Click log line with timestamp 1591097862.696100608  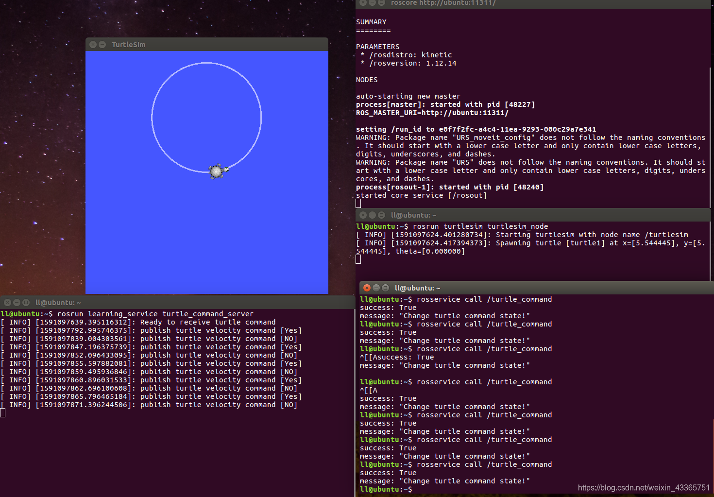coord(149,388)
